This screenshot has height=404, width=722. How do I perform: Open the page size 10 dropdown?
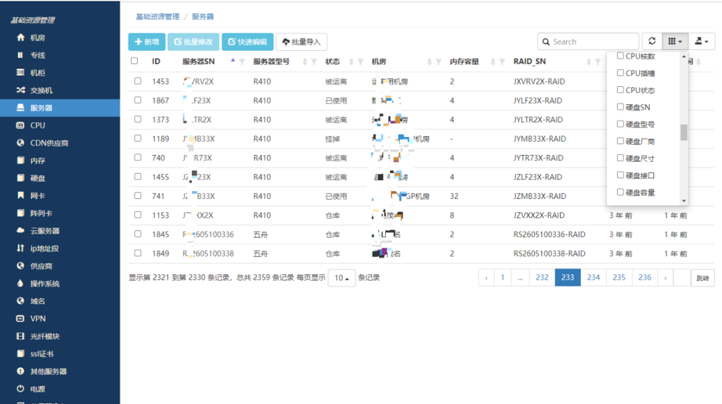pos(342,278)
